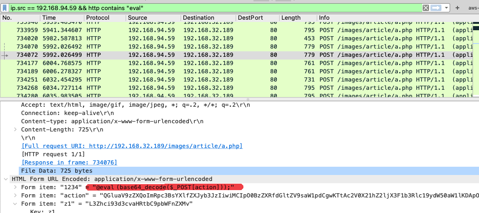Click the display filter bookmark icon
The image size is (479, 213).
(5, 8)
